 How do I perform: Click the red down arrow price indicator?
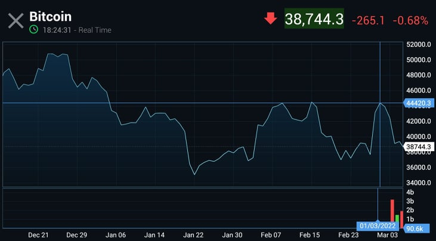[x=270, y=18]
